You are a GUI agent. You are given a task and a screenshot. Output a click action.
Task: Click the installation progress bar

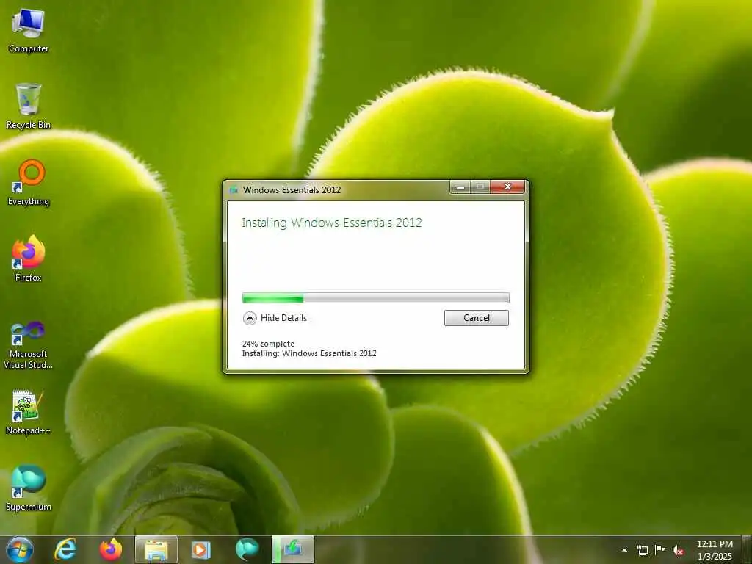[375, 298]
